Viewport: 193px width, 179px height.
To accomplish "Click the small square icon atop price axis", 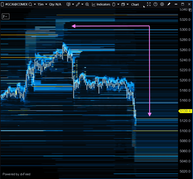I will (190, 10).
